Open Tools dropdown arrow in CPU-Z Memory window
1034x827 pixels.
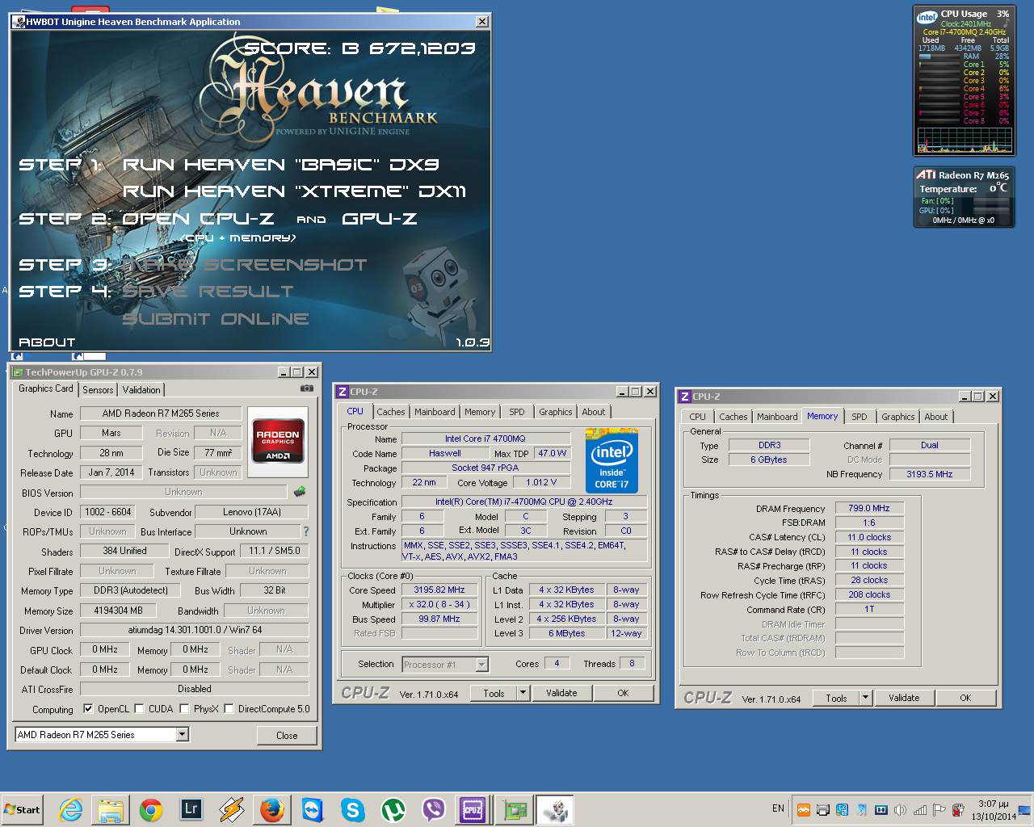point(865,698)
